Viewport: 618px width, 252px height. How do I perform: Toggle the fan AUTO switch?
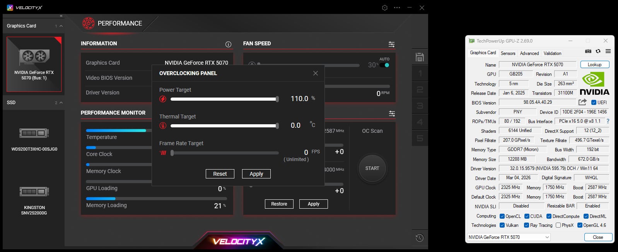pos(384,65)
